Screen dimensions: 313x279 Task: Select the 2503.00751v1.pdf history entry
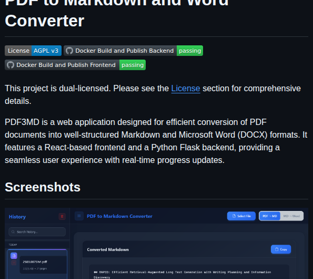[x=37, y=264]
